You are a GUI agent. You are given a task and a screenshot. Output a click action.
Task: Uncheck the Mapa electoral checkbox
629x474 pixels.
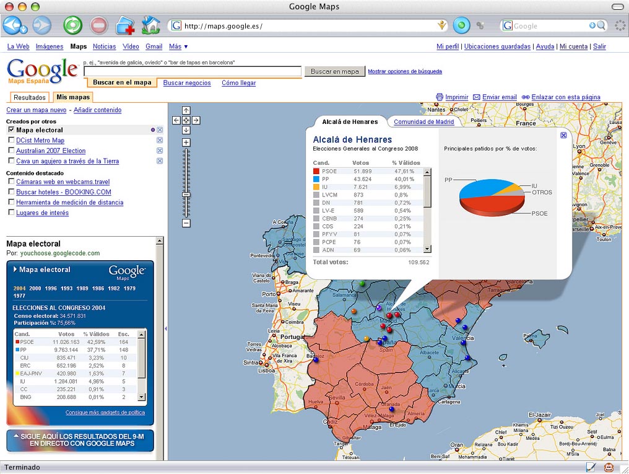pyautogui.click(x=11, y=129)
